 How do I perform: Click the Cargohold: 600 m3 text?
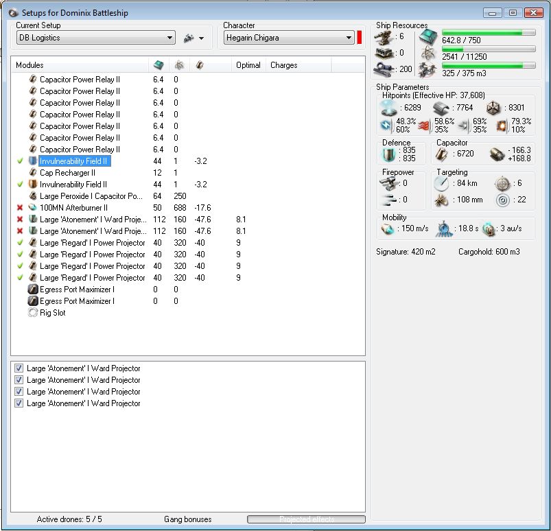coord(489,252)
